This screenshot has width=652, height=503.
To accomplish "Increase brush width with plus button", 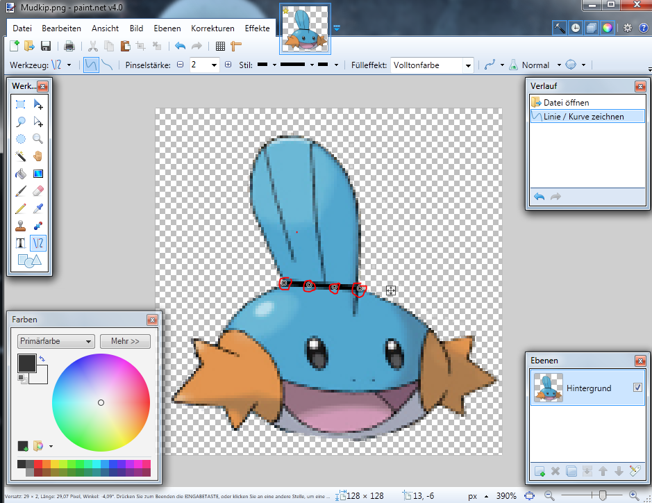I will tap(228, 65).
